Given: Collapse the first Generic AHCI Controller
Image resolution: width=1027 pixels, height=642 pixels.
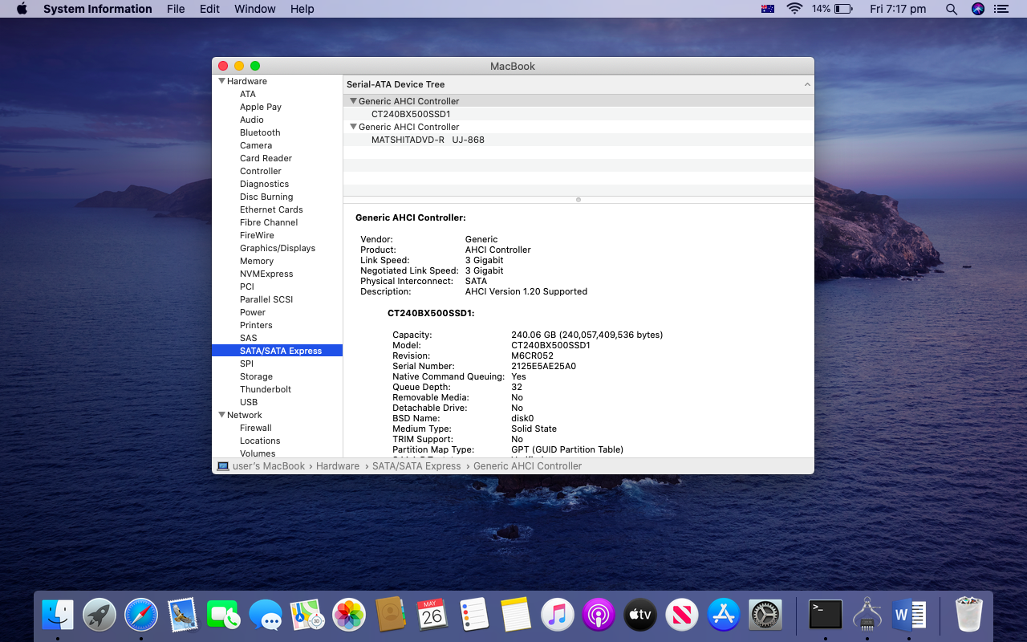Looking at the screenshot, I should (x=353, y=101).
